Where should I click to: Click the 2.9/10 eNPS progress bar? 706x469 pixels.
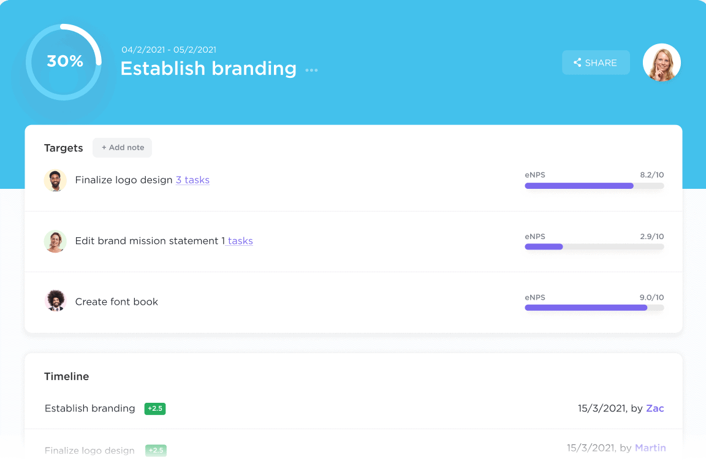pyautogui.click(x=594, y=246)
